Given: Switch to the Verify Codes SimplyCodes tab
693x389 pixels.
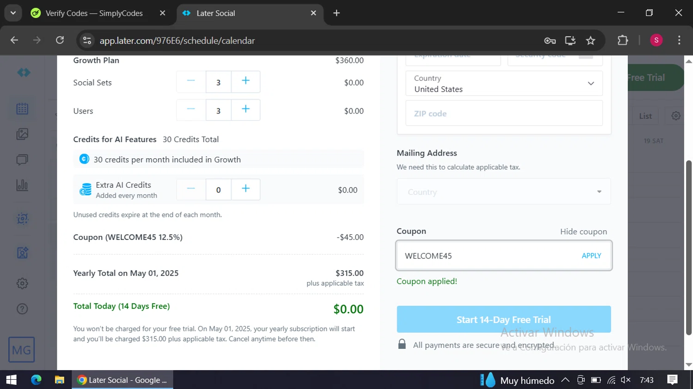Looking at the screenshot, I should tap(93, 13).
